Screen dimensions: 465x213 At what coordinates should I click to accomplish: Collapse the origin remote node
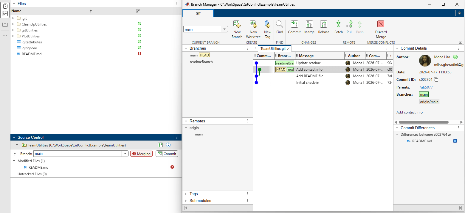click(186, 128)
